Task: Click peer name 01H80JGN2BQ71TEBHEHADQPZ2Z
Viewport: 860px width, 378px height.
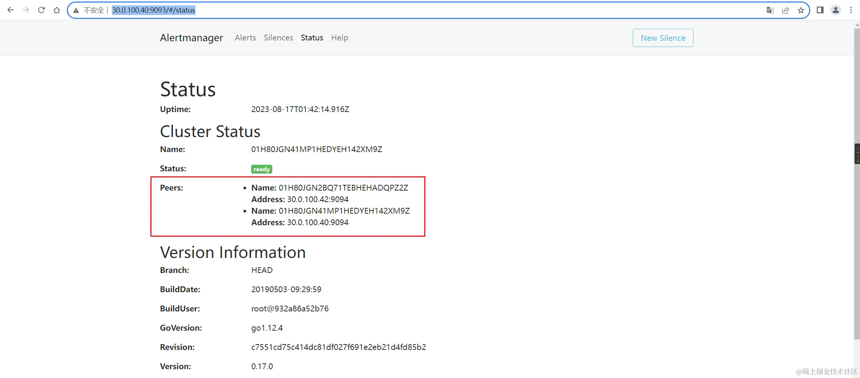Action: click(343, 188)
